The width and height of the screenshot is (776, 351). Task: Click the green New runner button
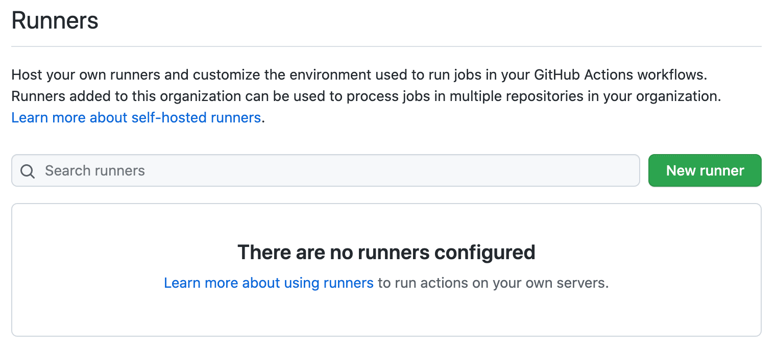(x=705, y=170)
